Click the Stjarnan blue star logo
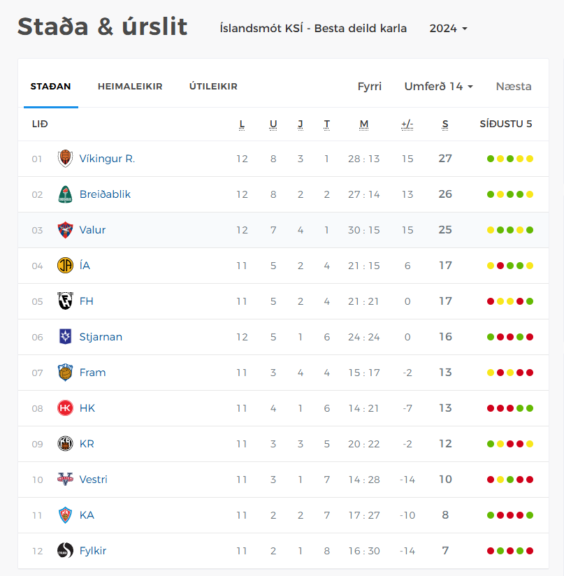Image resolution: width=564 pixels, height=576 pixels. tap(65, 336)
